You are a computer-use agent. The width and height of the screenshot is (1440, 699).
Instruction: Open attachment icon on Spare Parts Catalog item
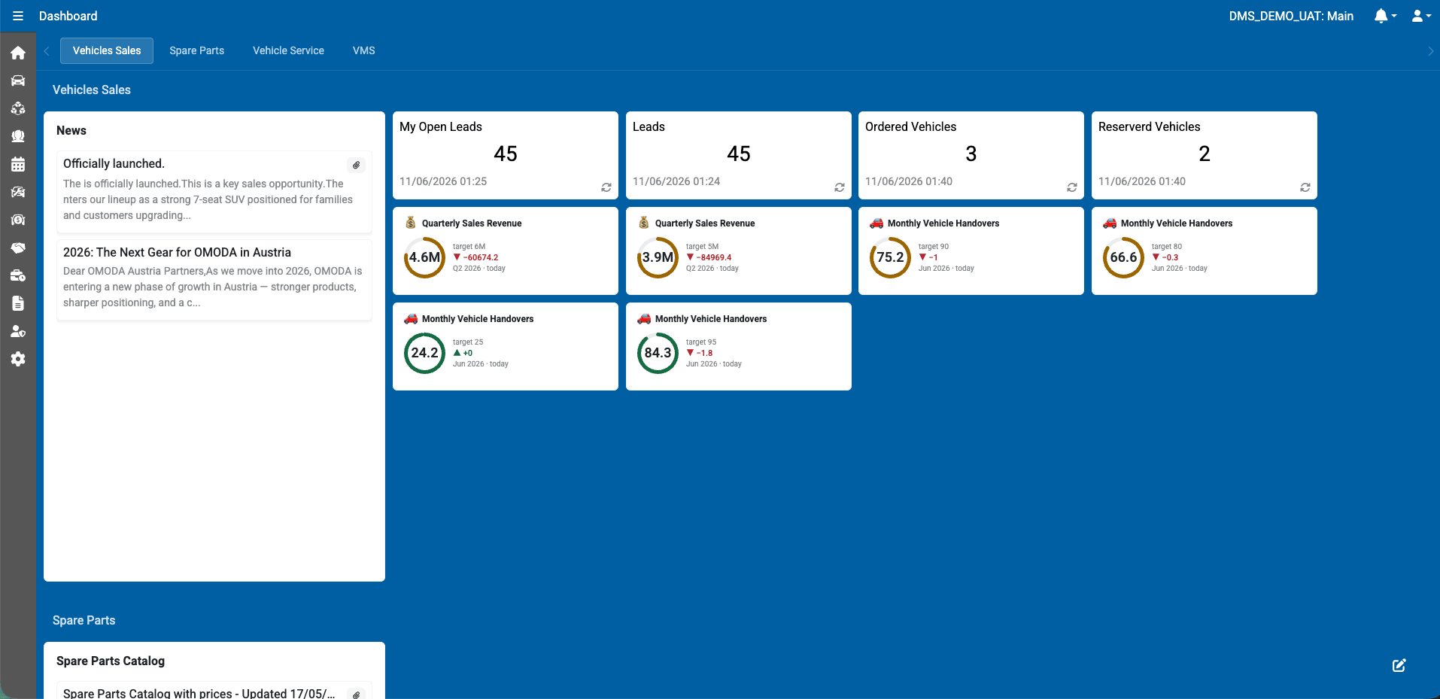pyautogui.click(x=357, y=694)
